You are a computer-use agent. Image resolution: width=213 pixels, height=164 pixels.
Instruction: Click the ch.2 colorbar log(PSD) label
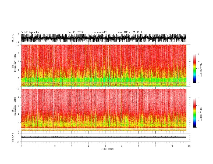point(201,114)
